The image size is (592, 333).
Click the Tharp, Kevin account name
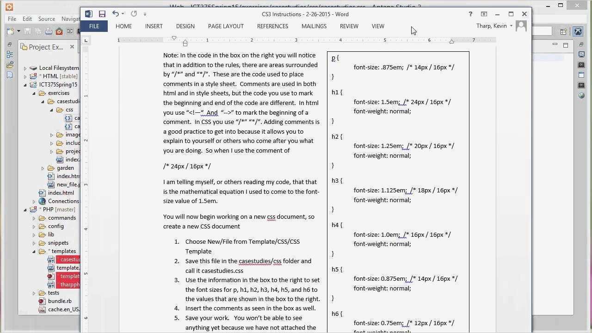pyautogui.click(x=491, y=26)
